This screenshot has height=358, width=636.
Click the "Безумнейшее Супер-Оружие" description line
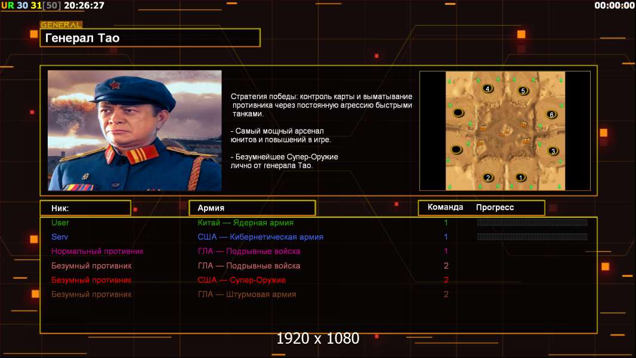(285, 161)
